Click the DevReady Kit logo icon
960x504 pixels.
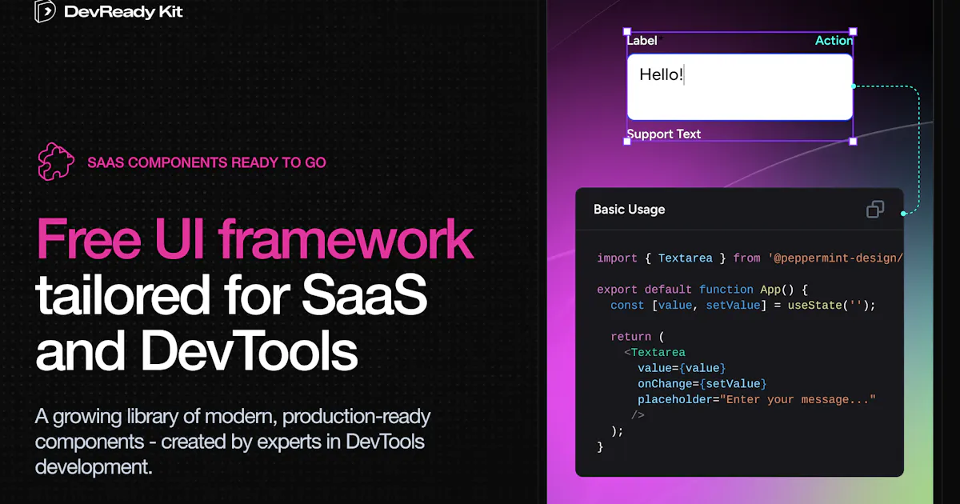46,11
